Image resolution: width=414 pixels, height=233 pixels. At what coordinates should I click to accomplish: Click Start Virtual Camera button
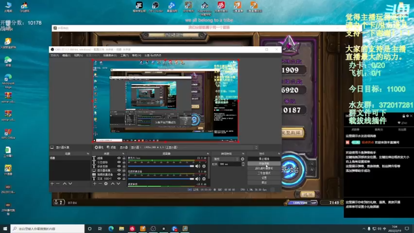click(264, 168)
